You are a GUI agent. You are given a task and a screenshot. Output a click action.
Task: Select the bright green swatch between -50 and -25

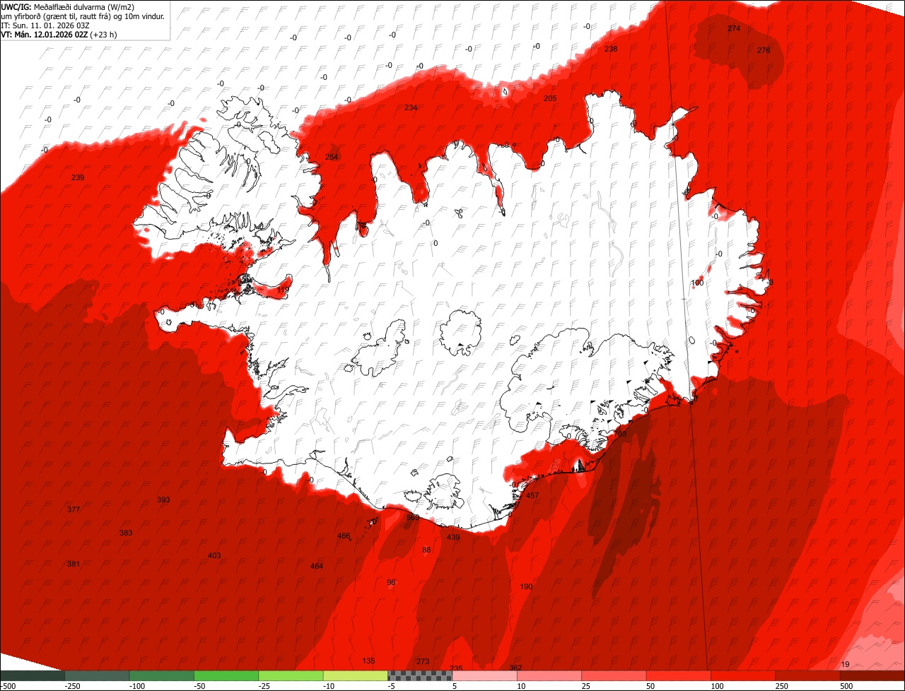coord(226,675)
